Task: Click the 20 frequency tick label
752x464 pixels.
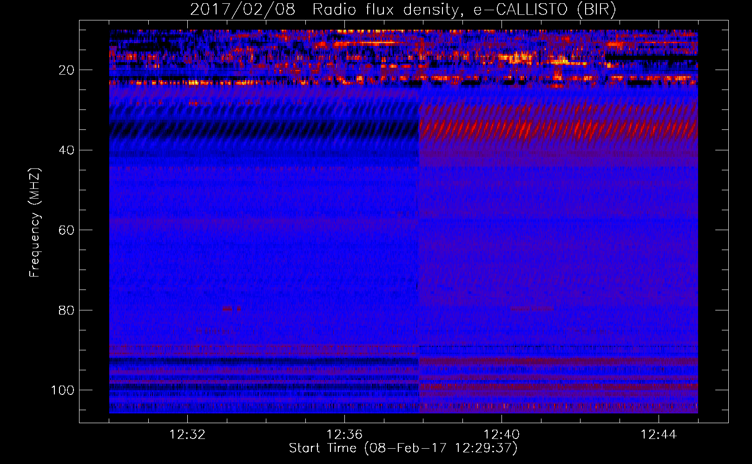Action: point(66,70)
